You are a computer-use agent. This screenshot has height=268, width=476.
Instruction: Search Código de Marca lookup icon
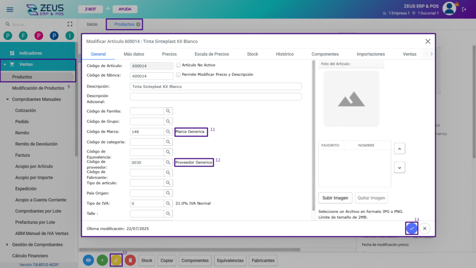168,132
